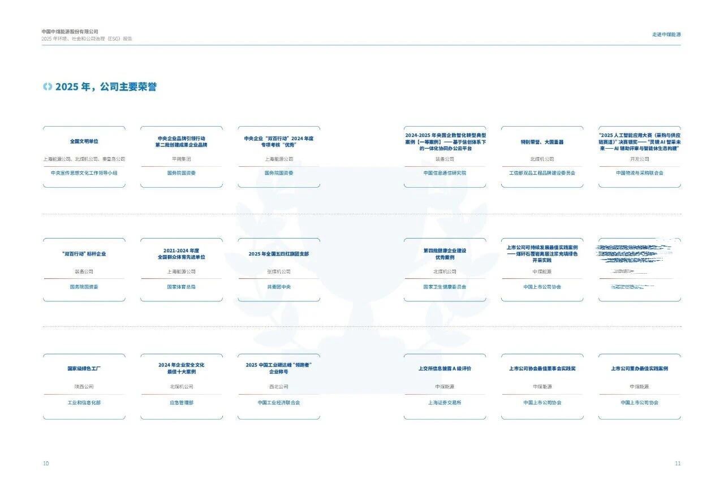Select the 平朔集团 recipient label
The height and width of the screenshot is (497, 724).
(x=182, y=159)
